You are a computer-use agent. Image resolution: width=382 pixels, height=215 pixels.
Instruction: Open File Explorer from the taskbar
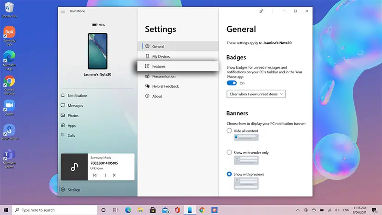[140, 210]
